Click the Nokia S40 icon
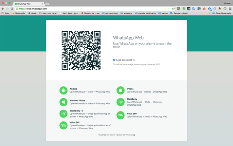This screenshot has width=233, height=146. click(64, 125)
